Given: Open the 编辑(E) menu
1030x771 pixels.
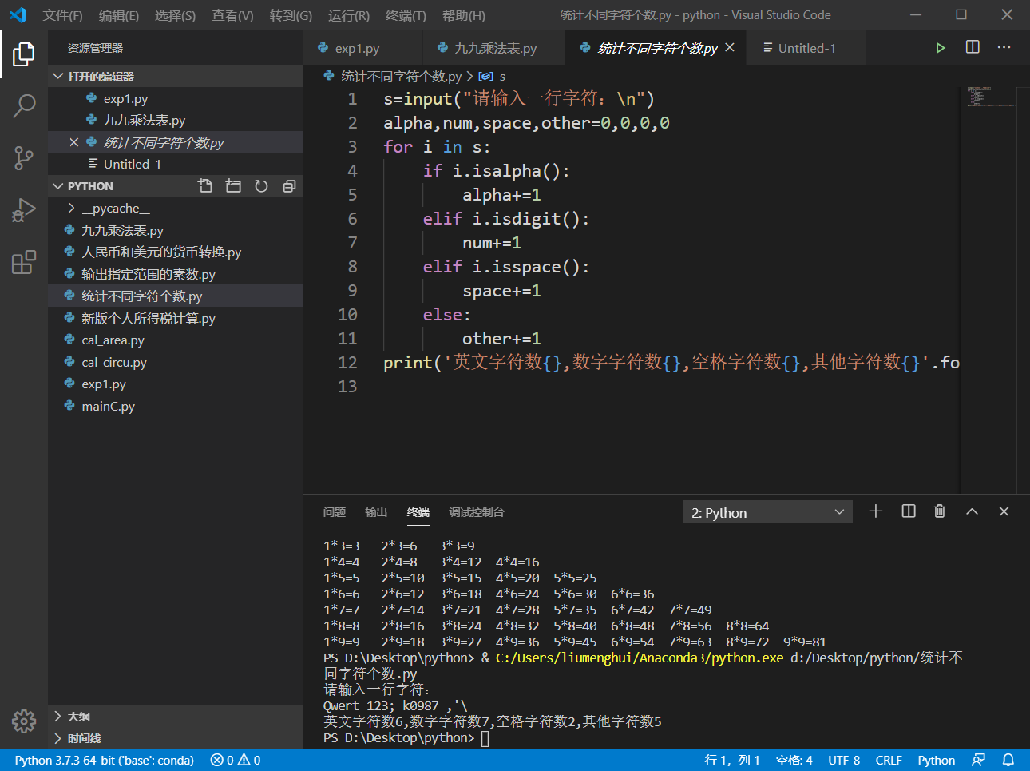Looking at the screenshot, I should [118, 15].
